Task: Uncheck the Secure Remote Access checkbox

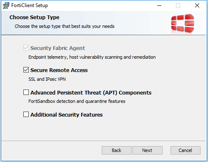Action: pos(26,70)
